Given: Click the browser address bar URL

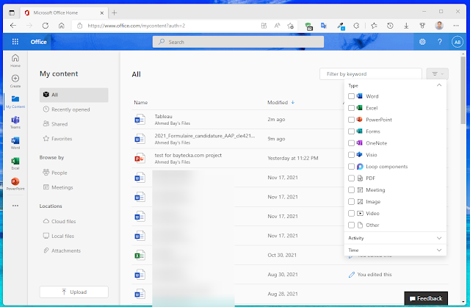Looking at the screenshot, I should point(136,26).
